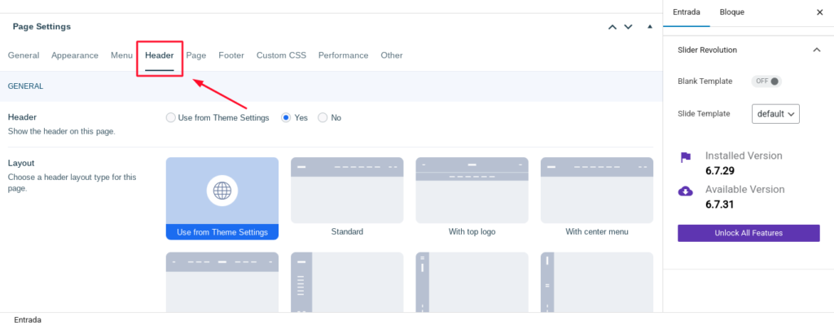This screenshot has width=834, height=325.
Task: Click the purple flag Installed Version icon
Action: (686, 157)
